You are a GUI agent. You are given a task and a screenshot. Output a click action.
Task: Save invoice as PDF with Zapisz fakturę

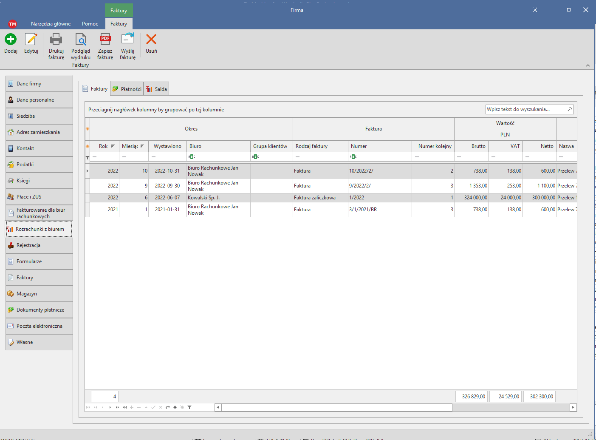point(105,40)
